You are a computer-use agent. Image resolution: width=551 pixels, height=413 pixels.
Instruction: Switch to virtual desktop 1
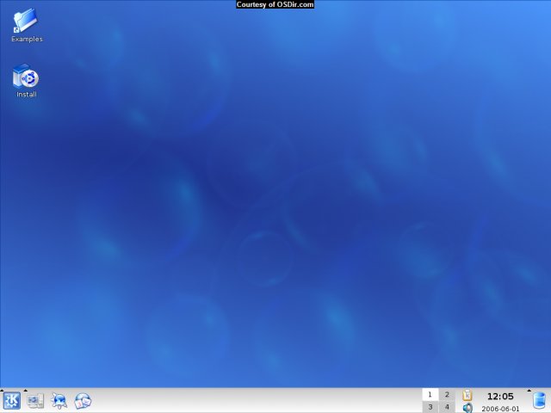430,395
